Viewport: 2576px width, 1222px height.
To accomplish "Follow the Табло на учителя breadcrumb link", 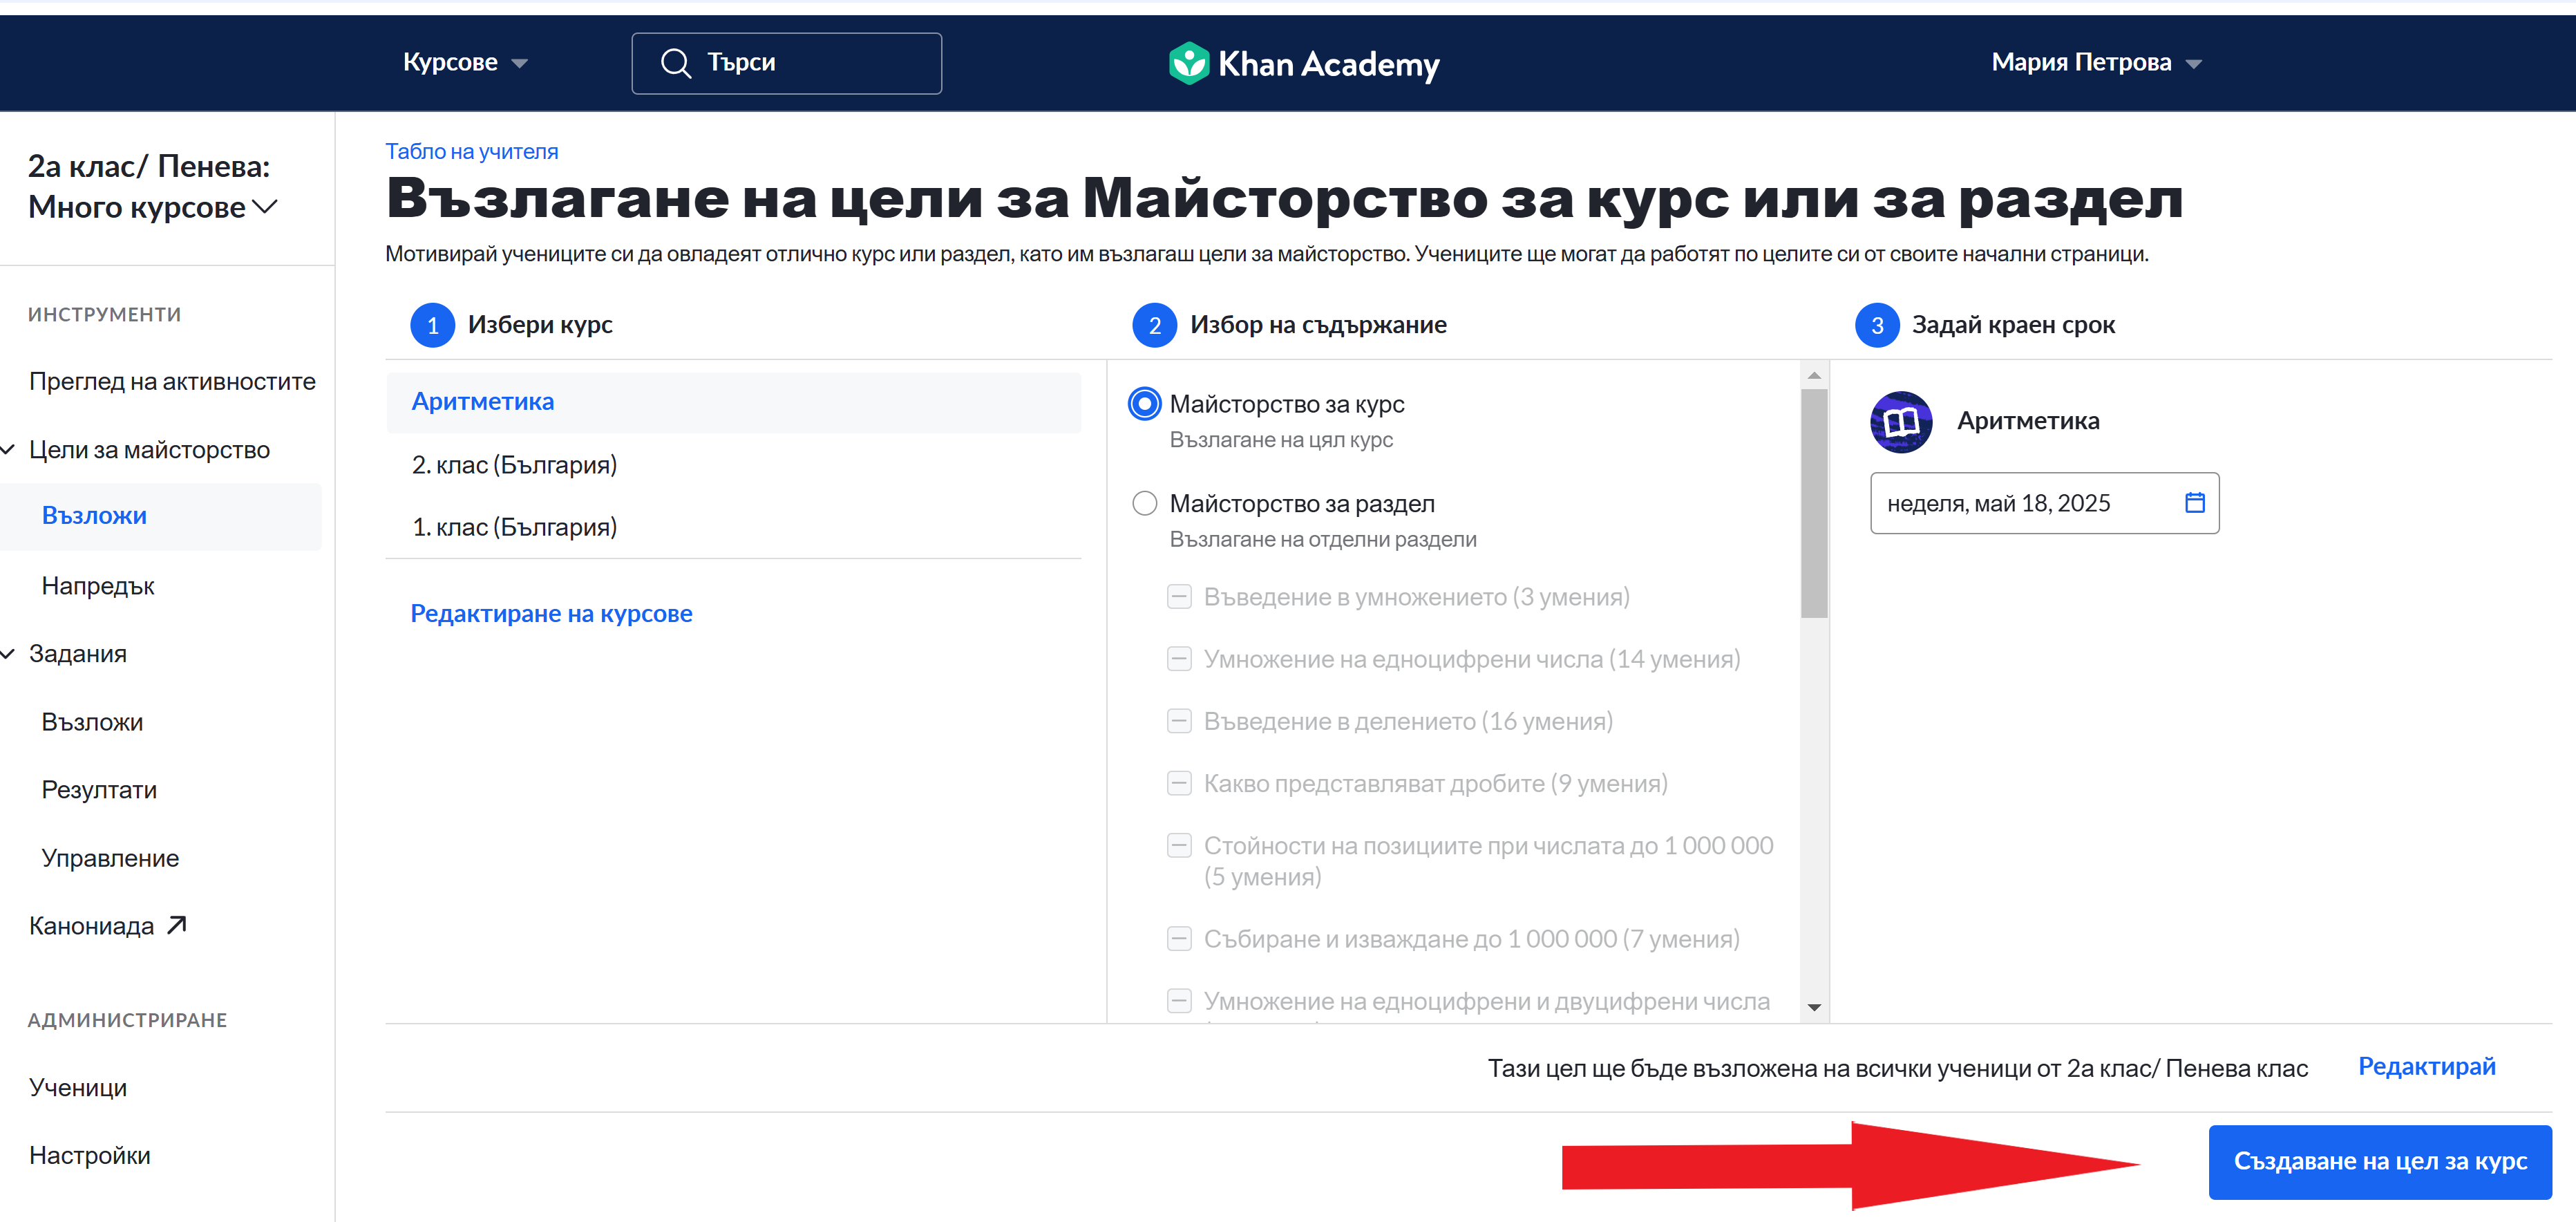I will point(471,151).
